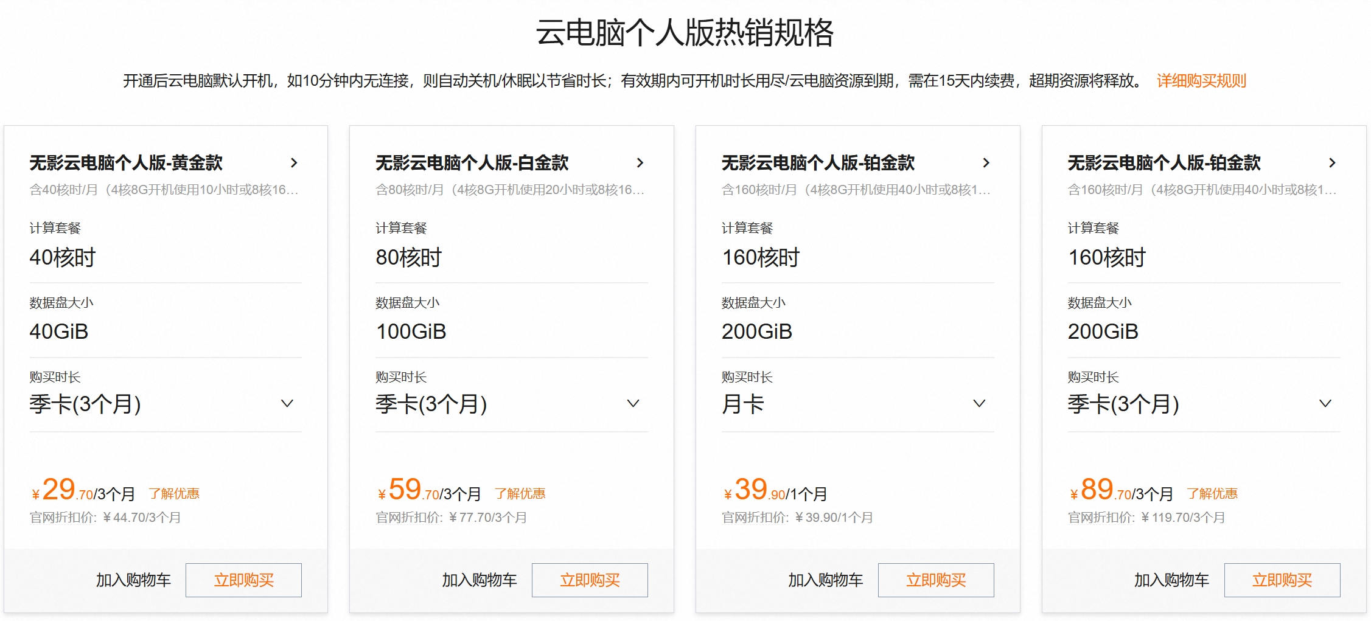Screen dimensions: 1371x621
Task: Click 200GiB value on the 月卡 card
Action: tap(757, 332)
